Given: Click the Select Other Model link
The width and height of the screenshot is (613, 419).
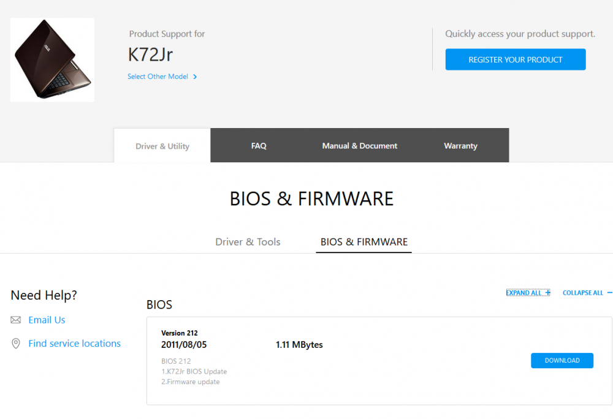Looking at the screenshot, I should click(158, 77).
